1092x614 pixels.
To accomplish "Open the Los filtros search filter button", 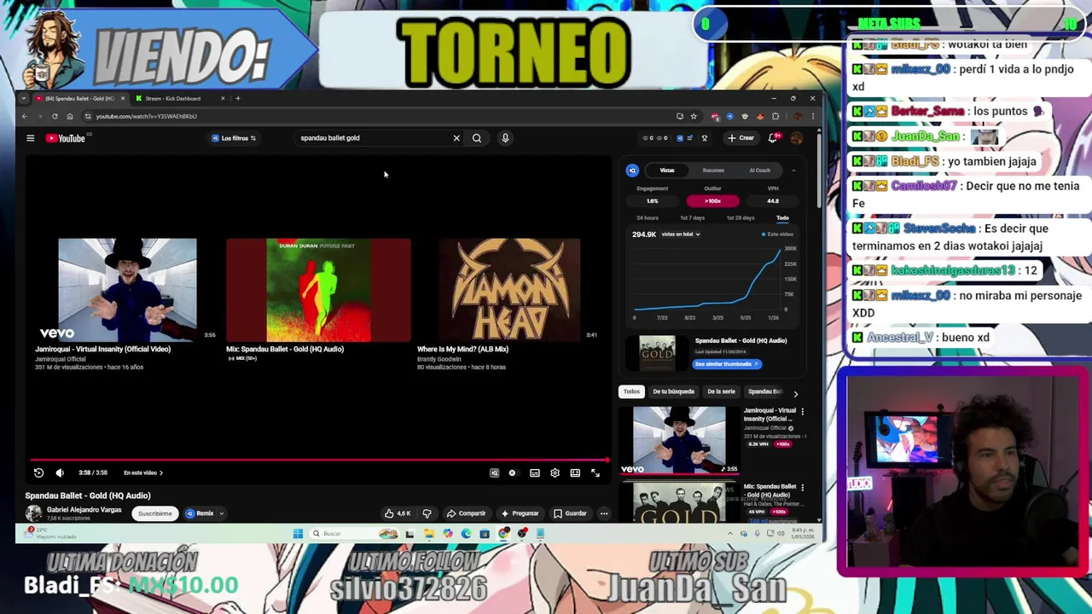I will click(234, 138).
